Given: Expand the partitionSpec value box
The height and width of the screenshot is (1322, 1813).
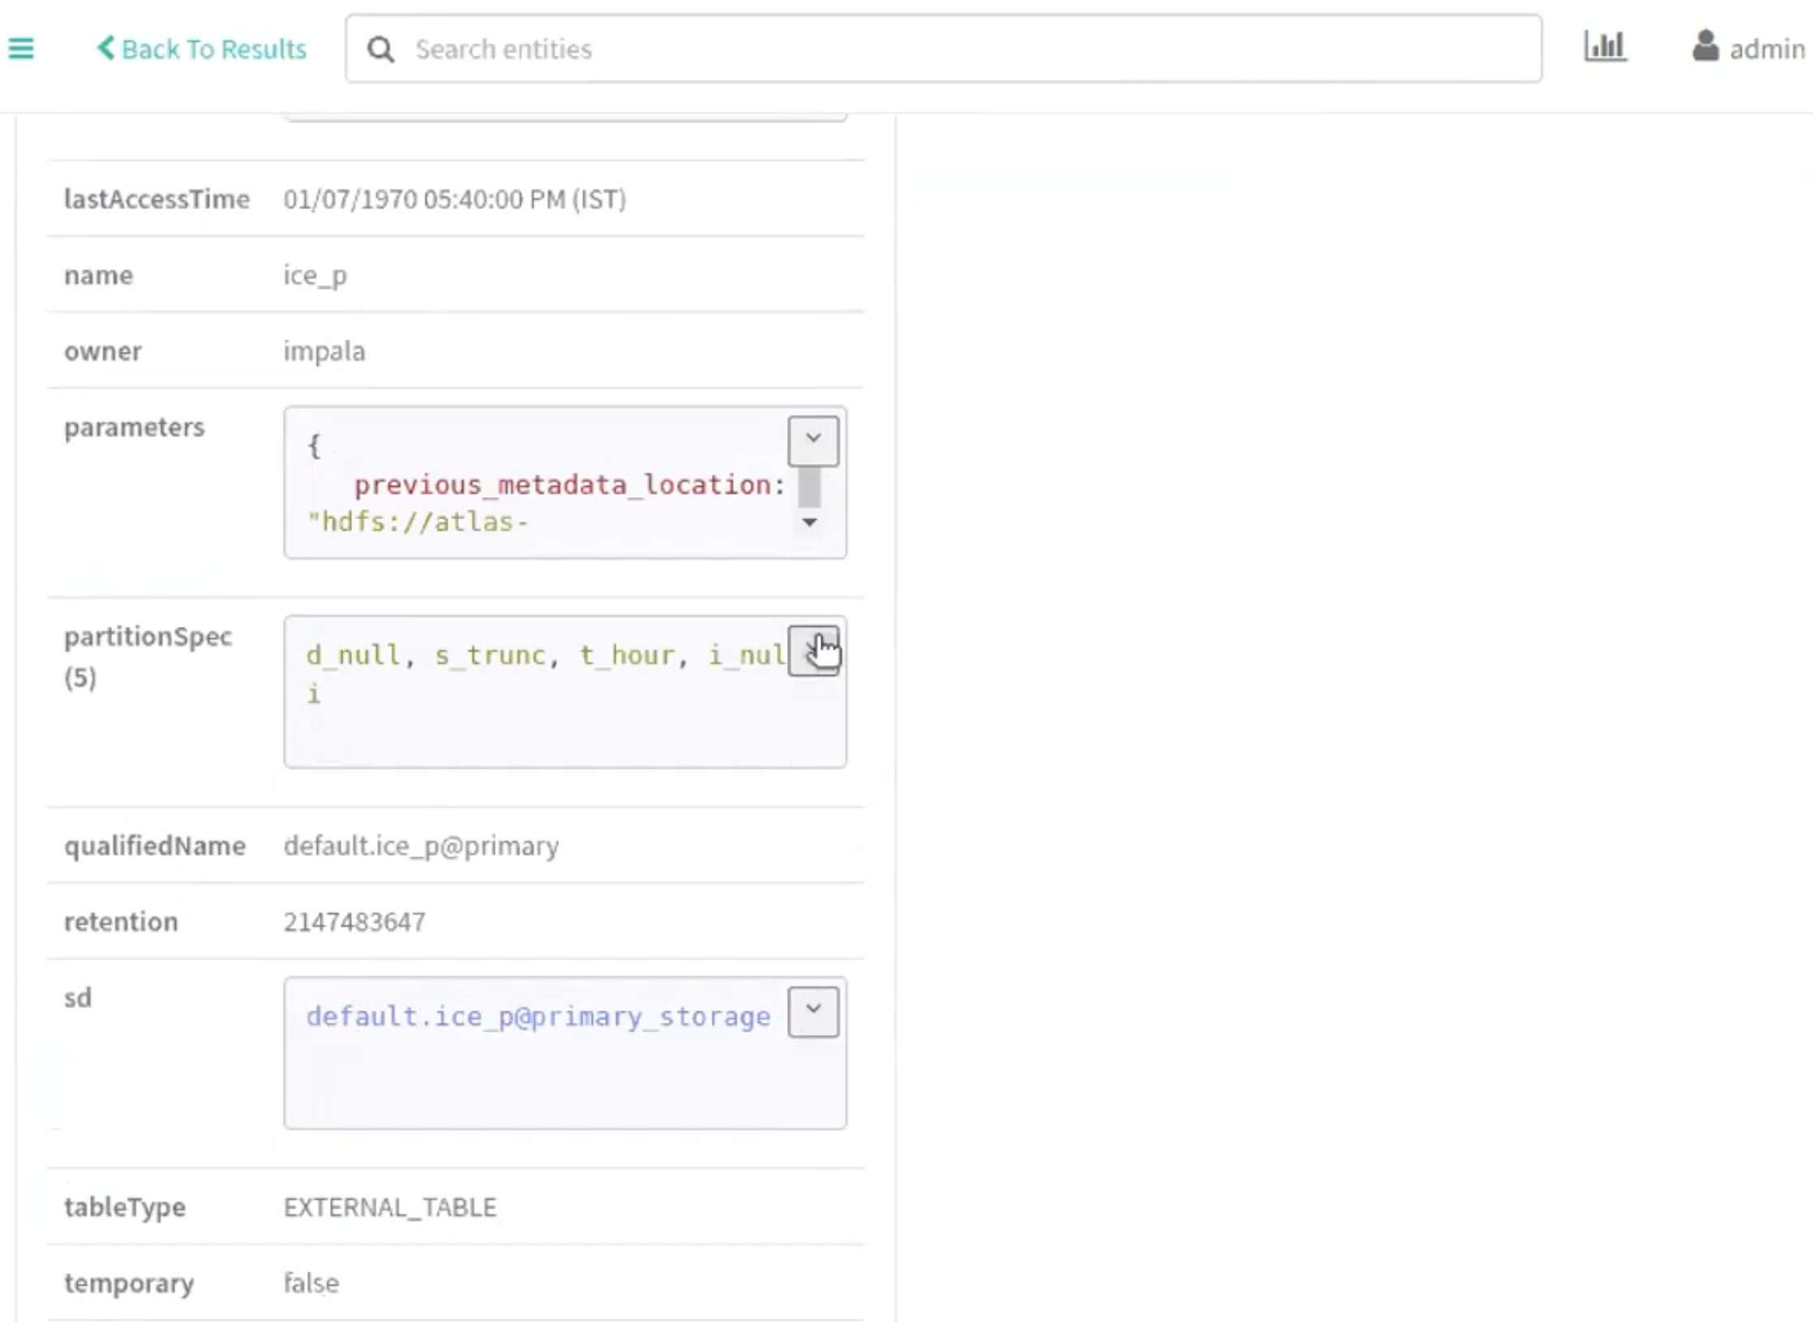Looking at the screenshot, I should [813, 650].
